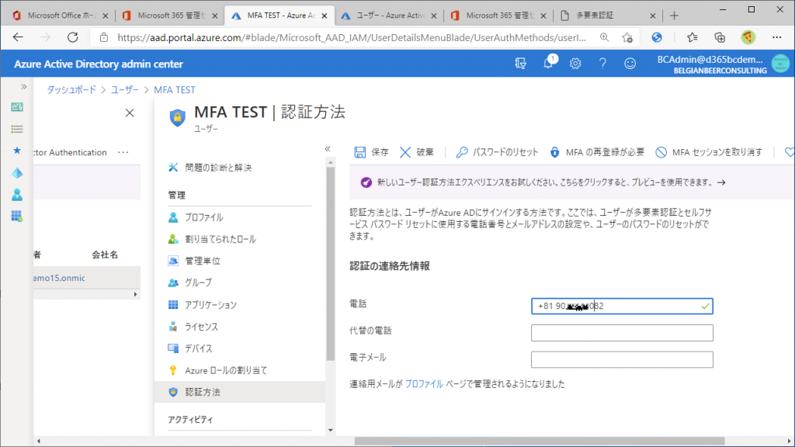This screenshot has height=447, width=795.
Task: Open Users icon in left sidebar
Action: tap(17, 195)
